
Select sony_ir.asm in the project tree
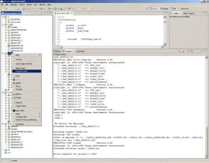pos(15,22)
